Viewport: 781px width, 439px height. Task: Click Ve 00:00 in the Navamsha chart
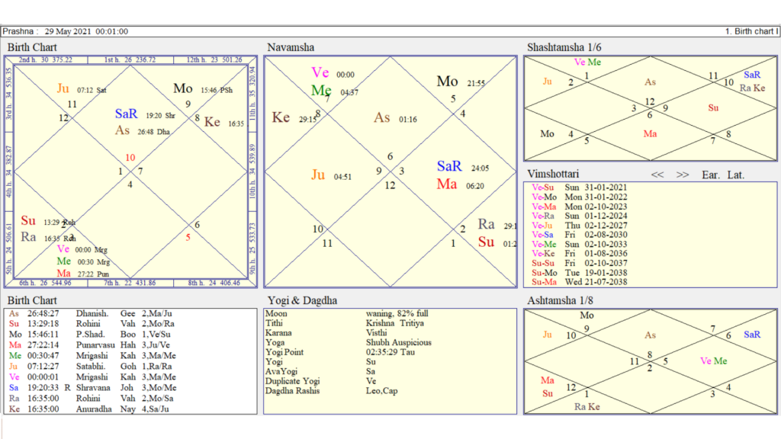point(333,72)
